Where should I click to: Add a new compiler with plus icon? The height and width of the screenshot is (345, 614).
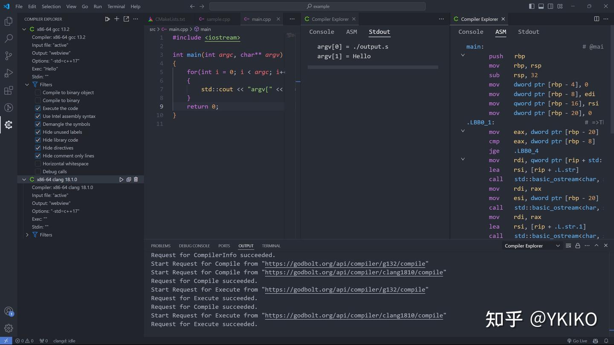(117, 19)
